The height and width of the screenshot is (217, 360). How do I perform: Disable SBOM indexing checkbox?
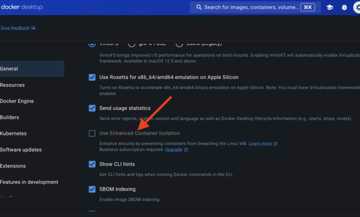click(x=92, y=189)
